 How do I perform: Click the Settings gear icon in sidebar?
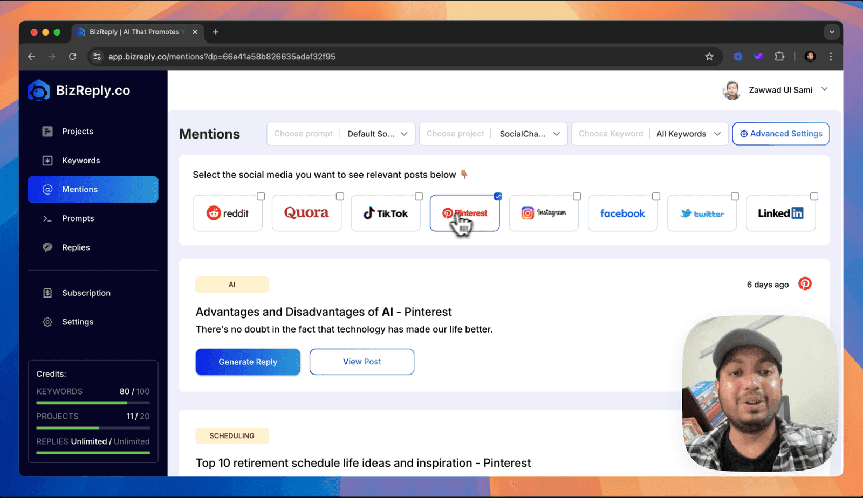click(x=47, y=322)
